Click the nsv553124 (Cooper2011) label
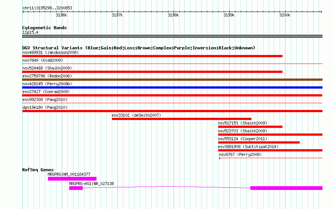The image size is (333, 209). 242,139
